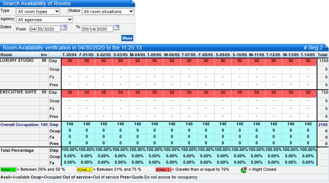
Task: Click Total Percentage Ocup 0.00% under T-07/05
Action: [189, 156]
